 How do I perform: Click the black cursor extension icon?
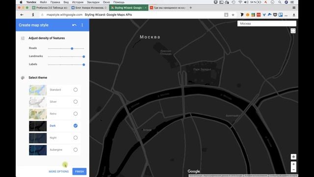pos(242,15)
